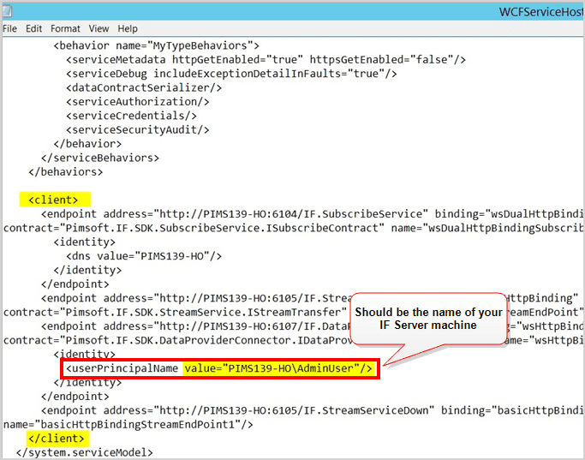Open the Help menu
The height and width of the screenshot is (460, 585).
pos(128,29)
